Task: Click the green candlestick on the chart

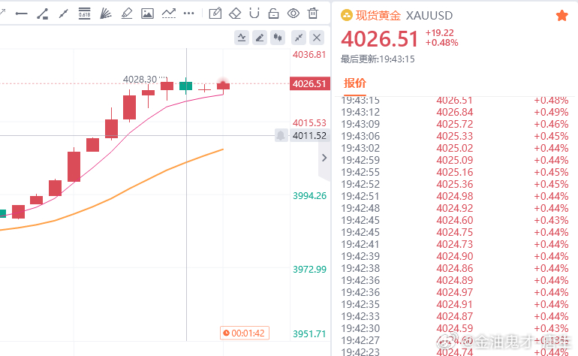Action: coord(186,86)
